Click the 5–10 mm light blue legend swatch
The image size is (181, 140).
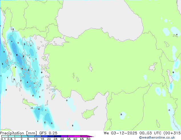coord(31,136)
